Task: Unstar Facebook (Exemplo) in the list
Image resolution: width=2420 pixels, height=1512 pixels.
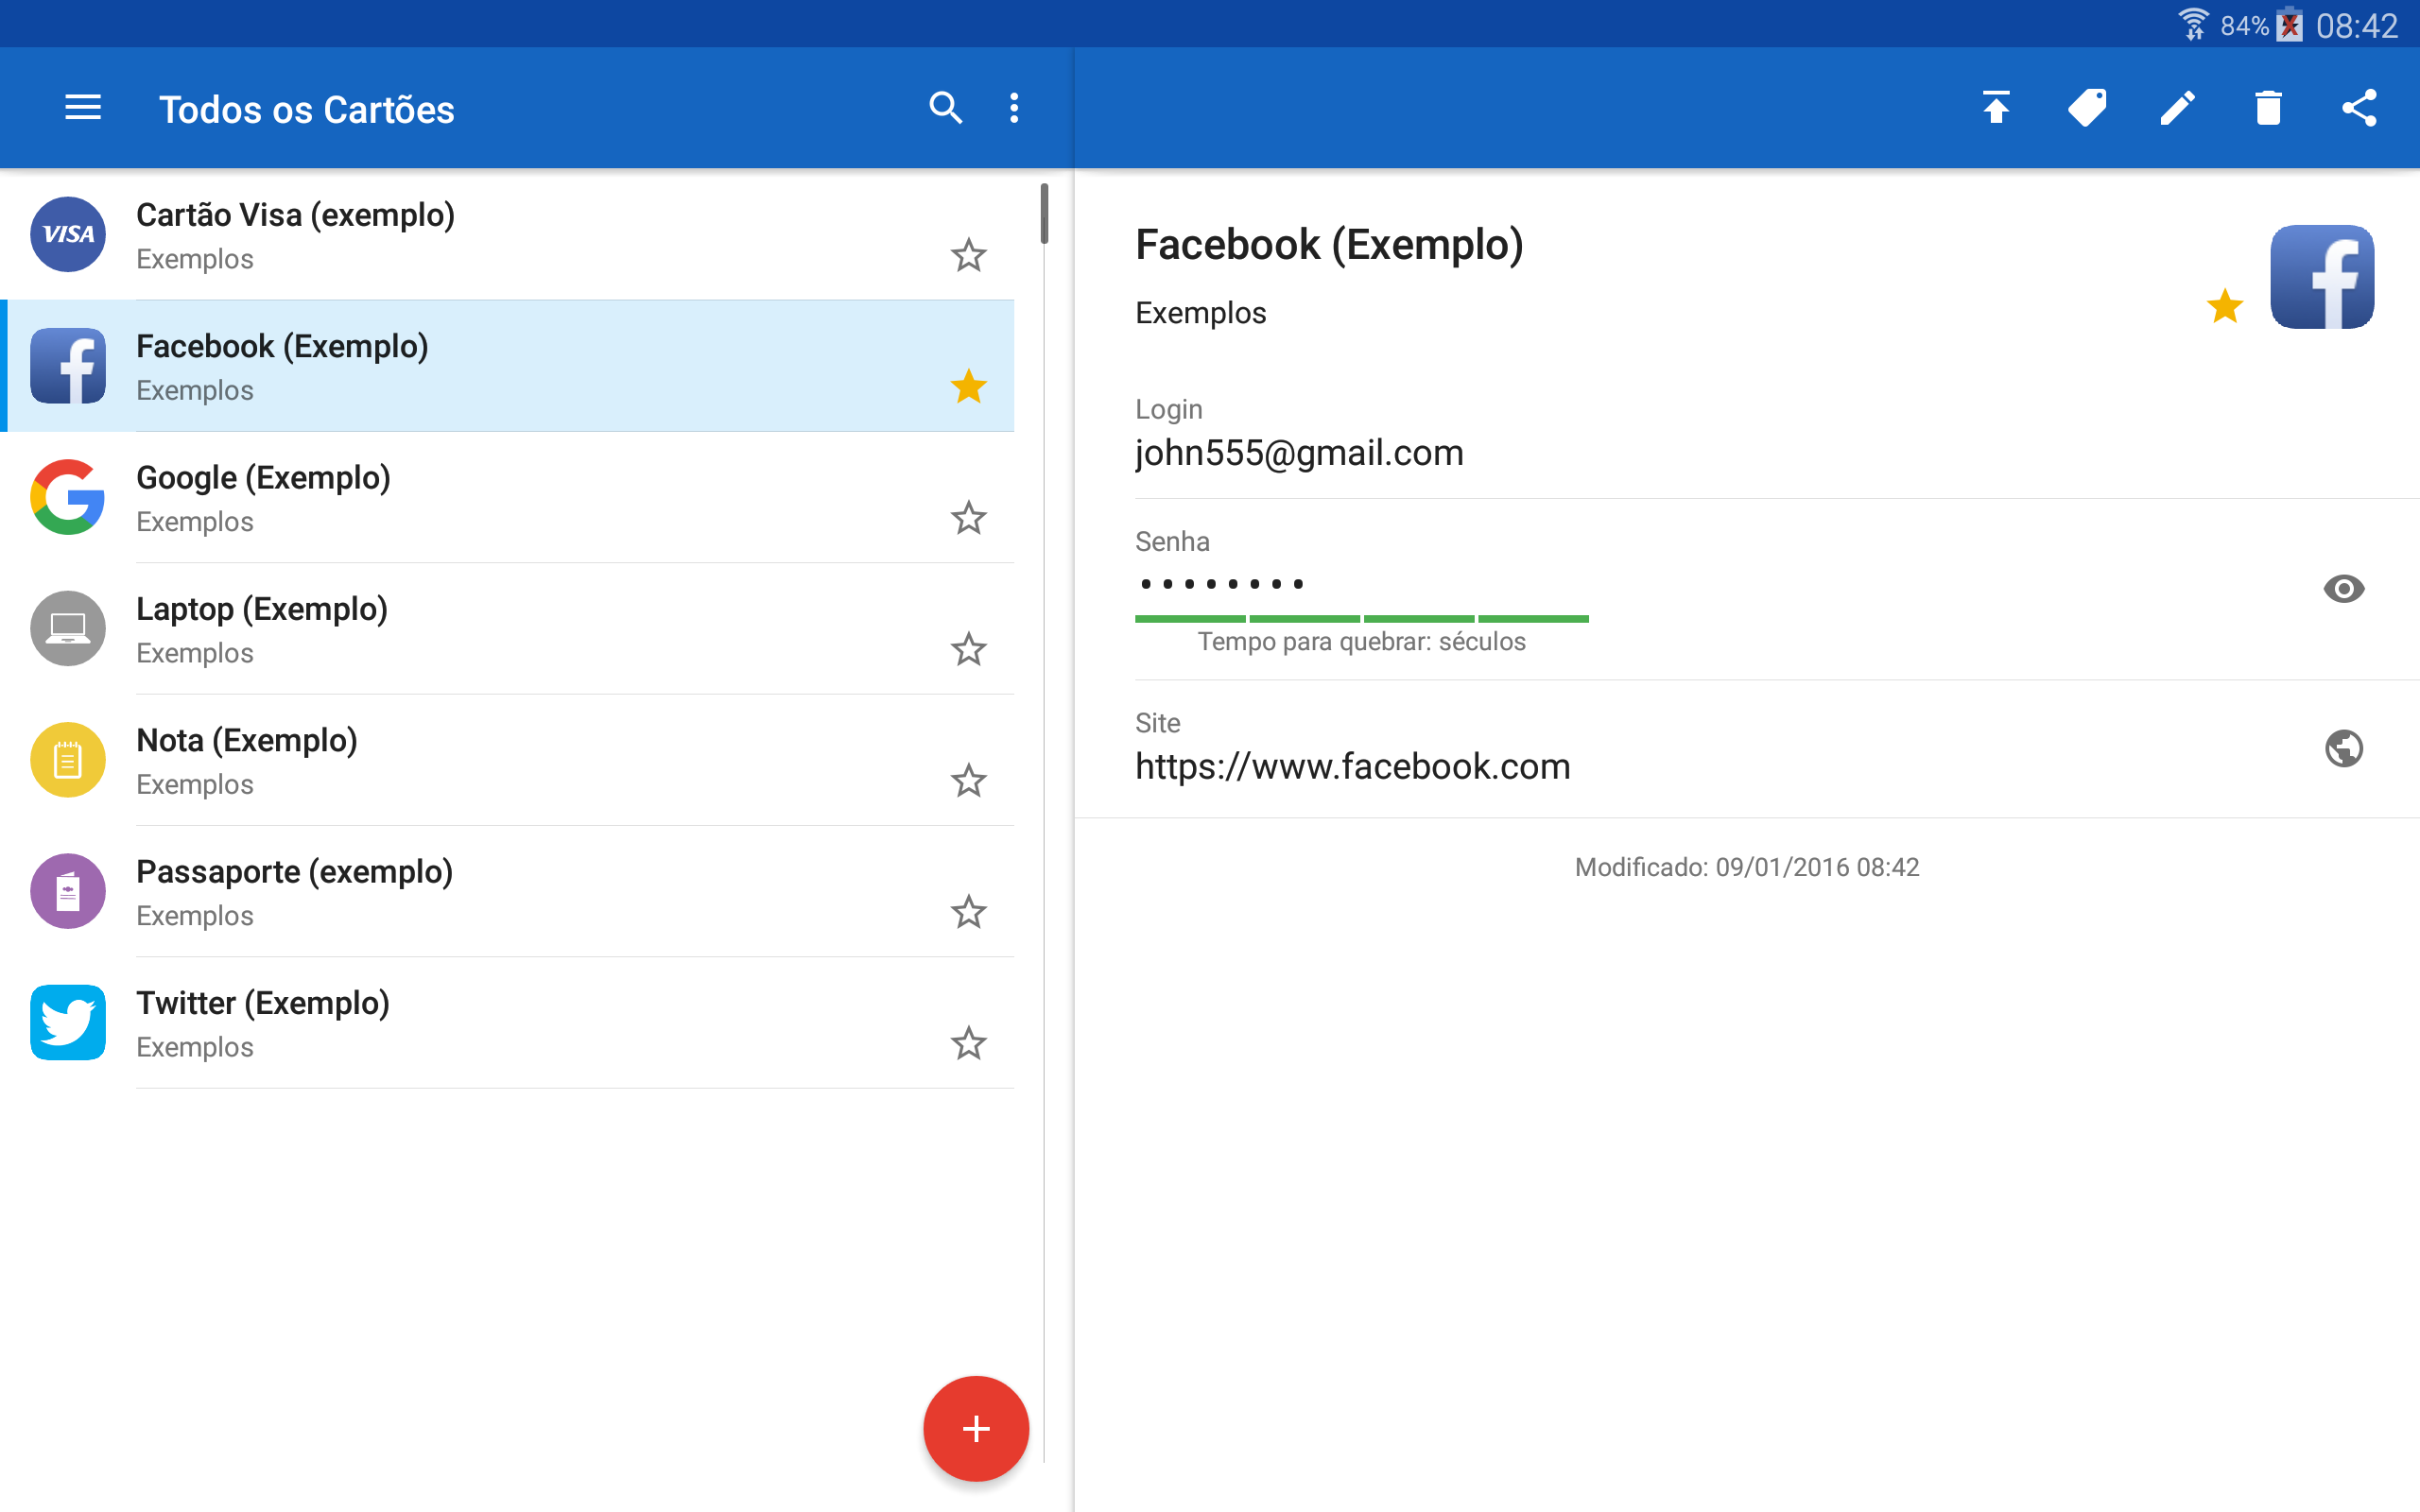Action: (x=968, y=386)
